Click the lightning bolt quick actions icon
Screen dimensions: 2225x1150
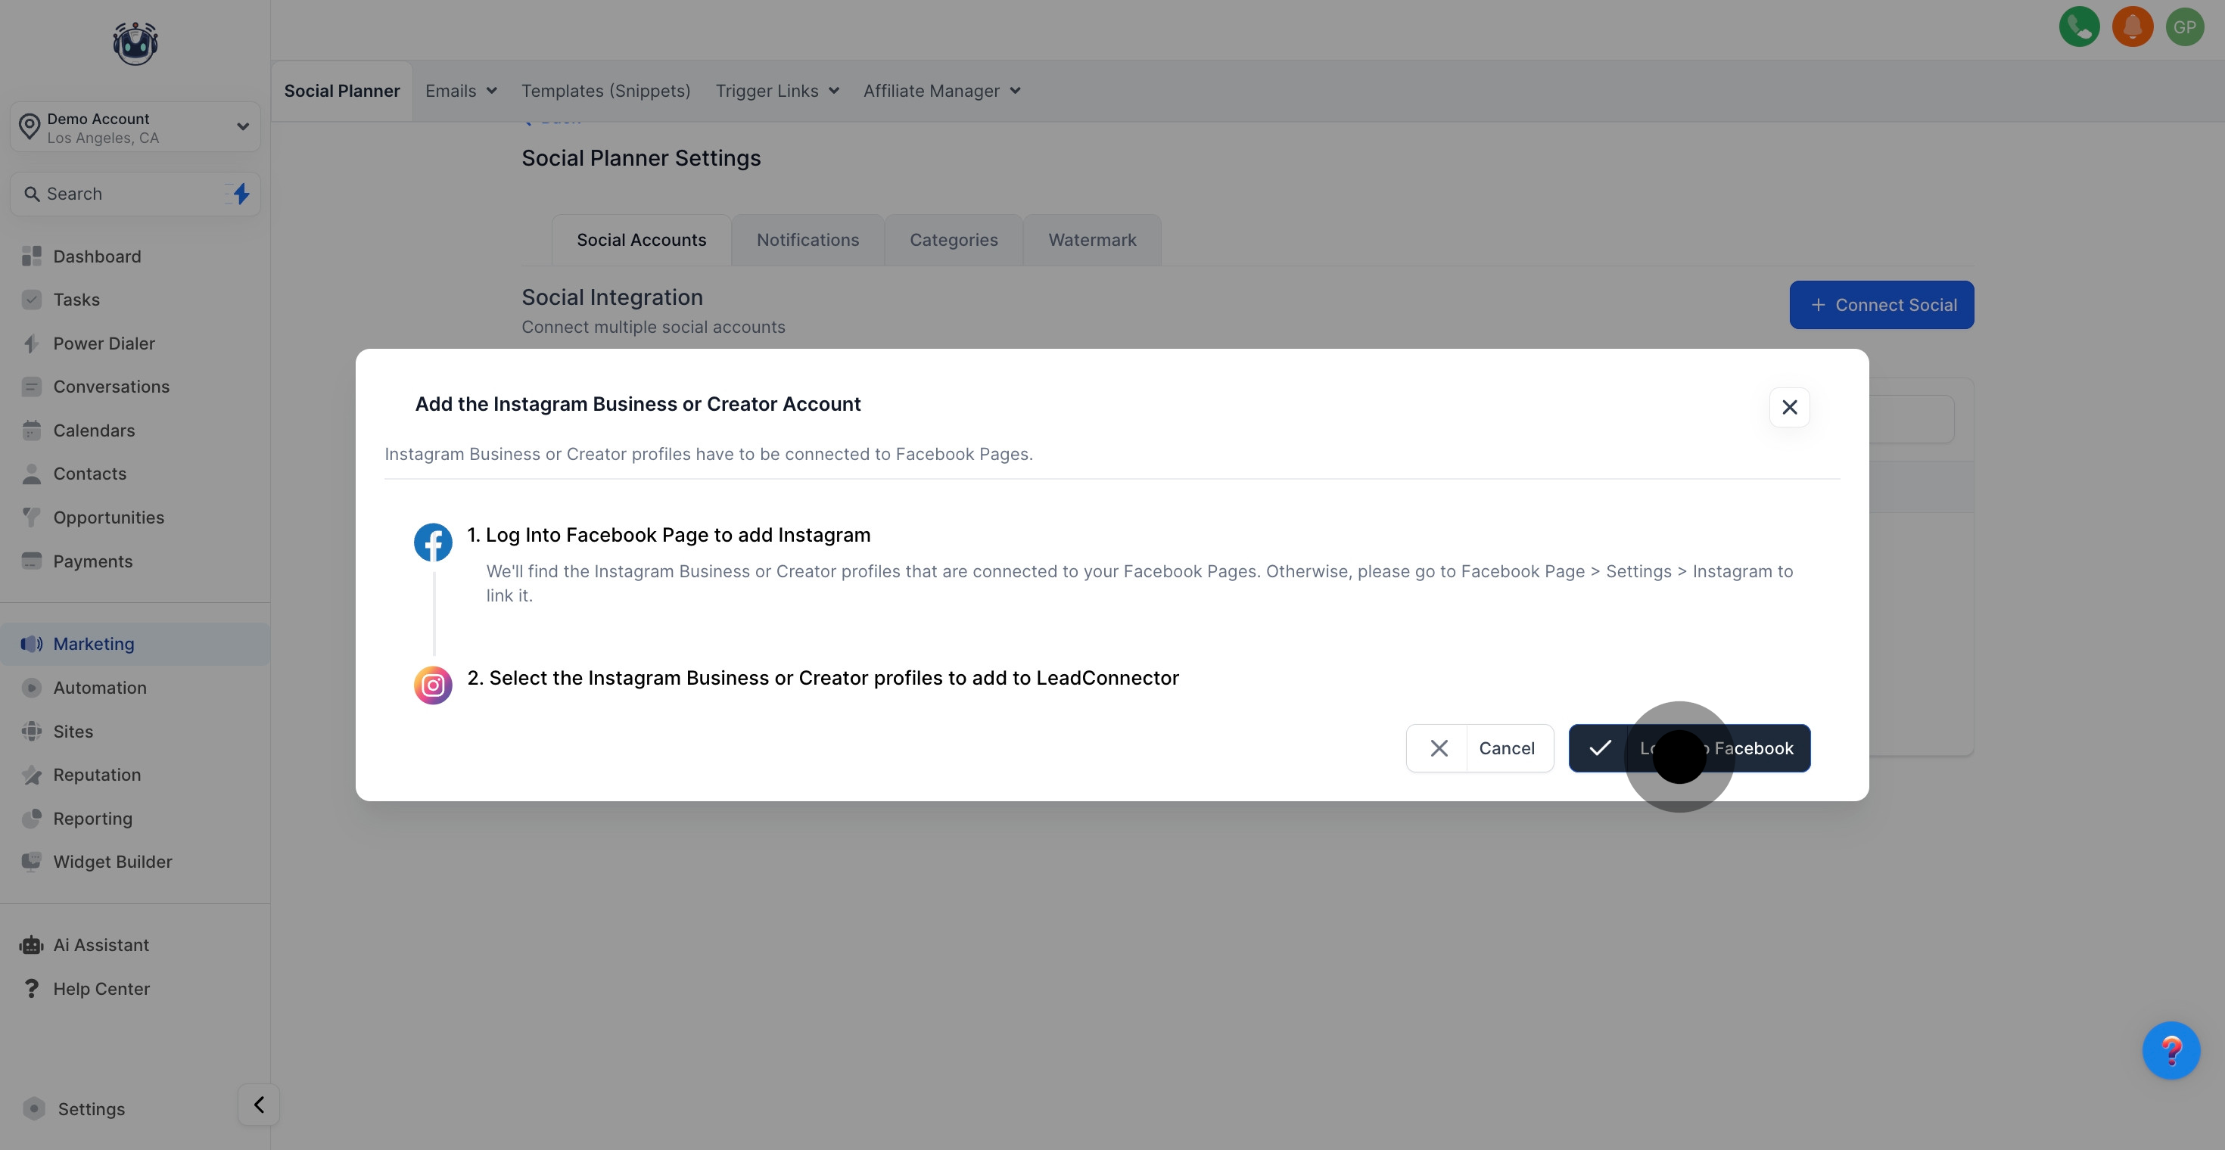(x=241, y=194)
